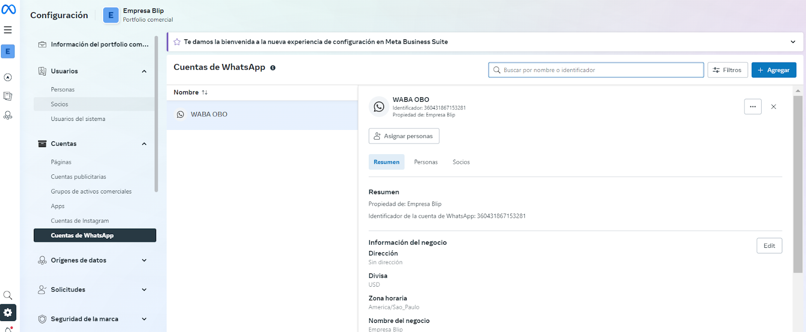Open the search magnifier icon in left rail
Screen dimensions: 806x332
click(8, 295)
